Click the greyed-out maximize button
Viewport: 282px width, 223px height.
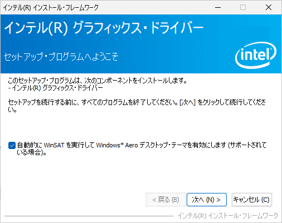(243, 7)
